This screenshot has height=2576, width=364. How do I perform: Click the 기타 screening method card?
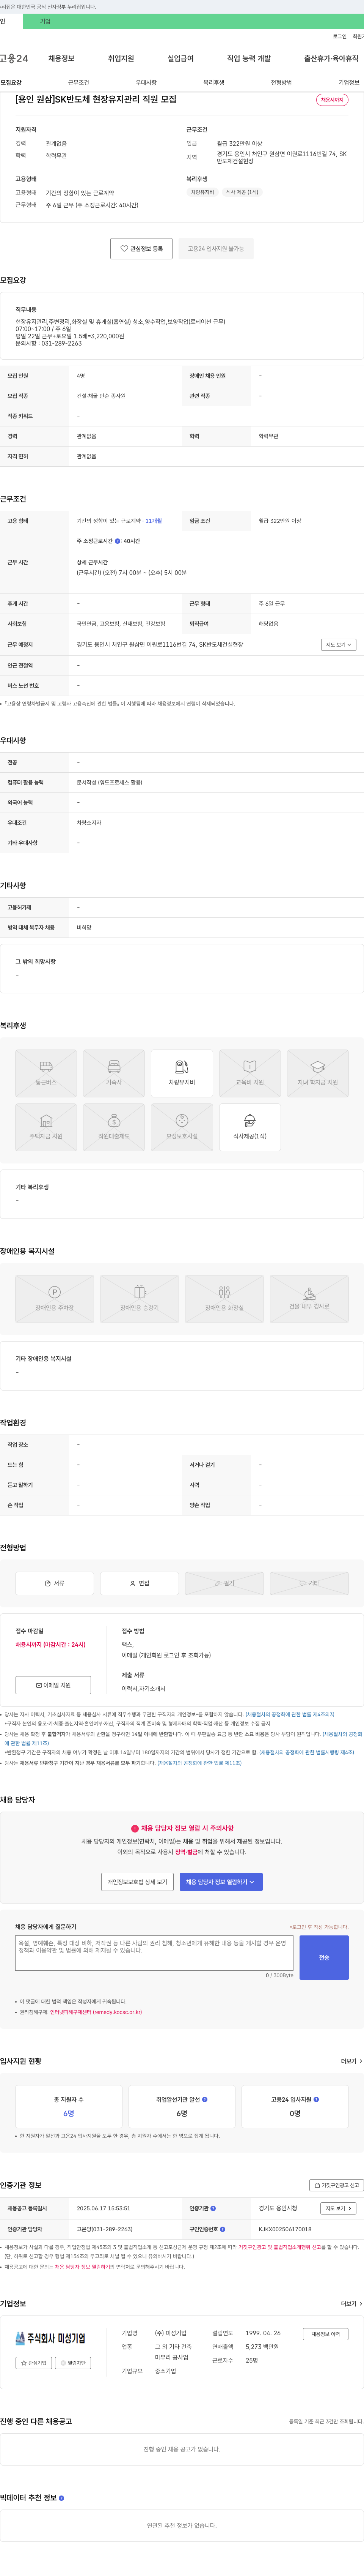309,1583
